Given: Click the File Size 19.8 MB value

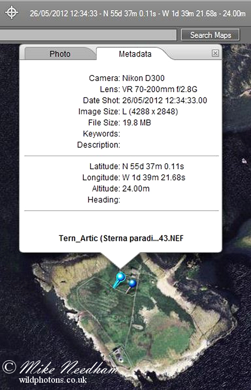Looking at the screenshot, I should 136,123.
